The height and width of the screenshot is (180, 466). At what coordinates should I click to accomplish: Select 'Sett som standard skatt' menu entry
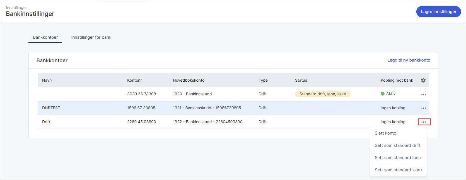click(x=398, y=170)
